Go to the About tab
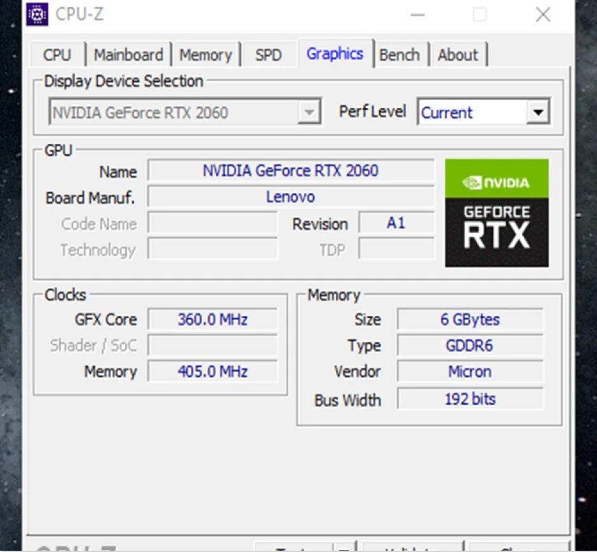The image size is (597, 552). point(458,55)
